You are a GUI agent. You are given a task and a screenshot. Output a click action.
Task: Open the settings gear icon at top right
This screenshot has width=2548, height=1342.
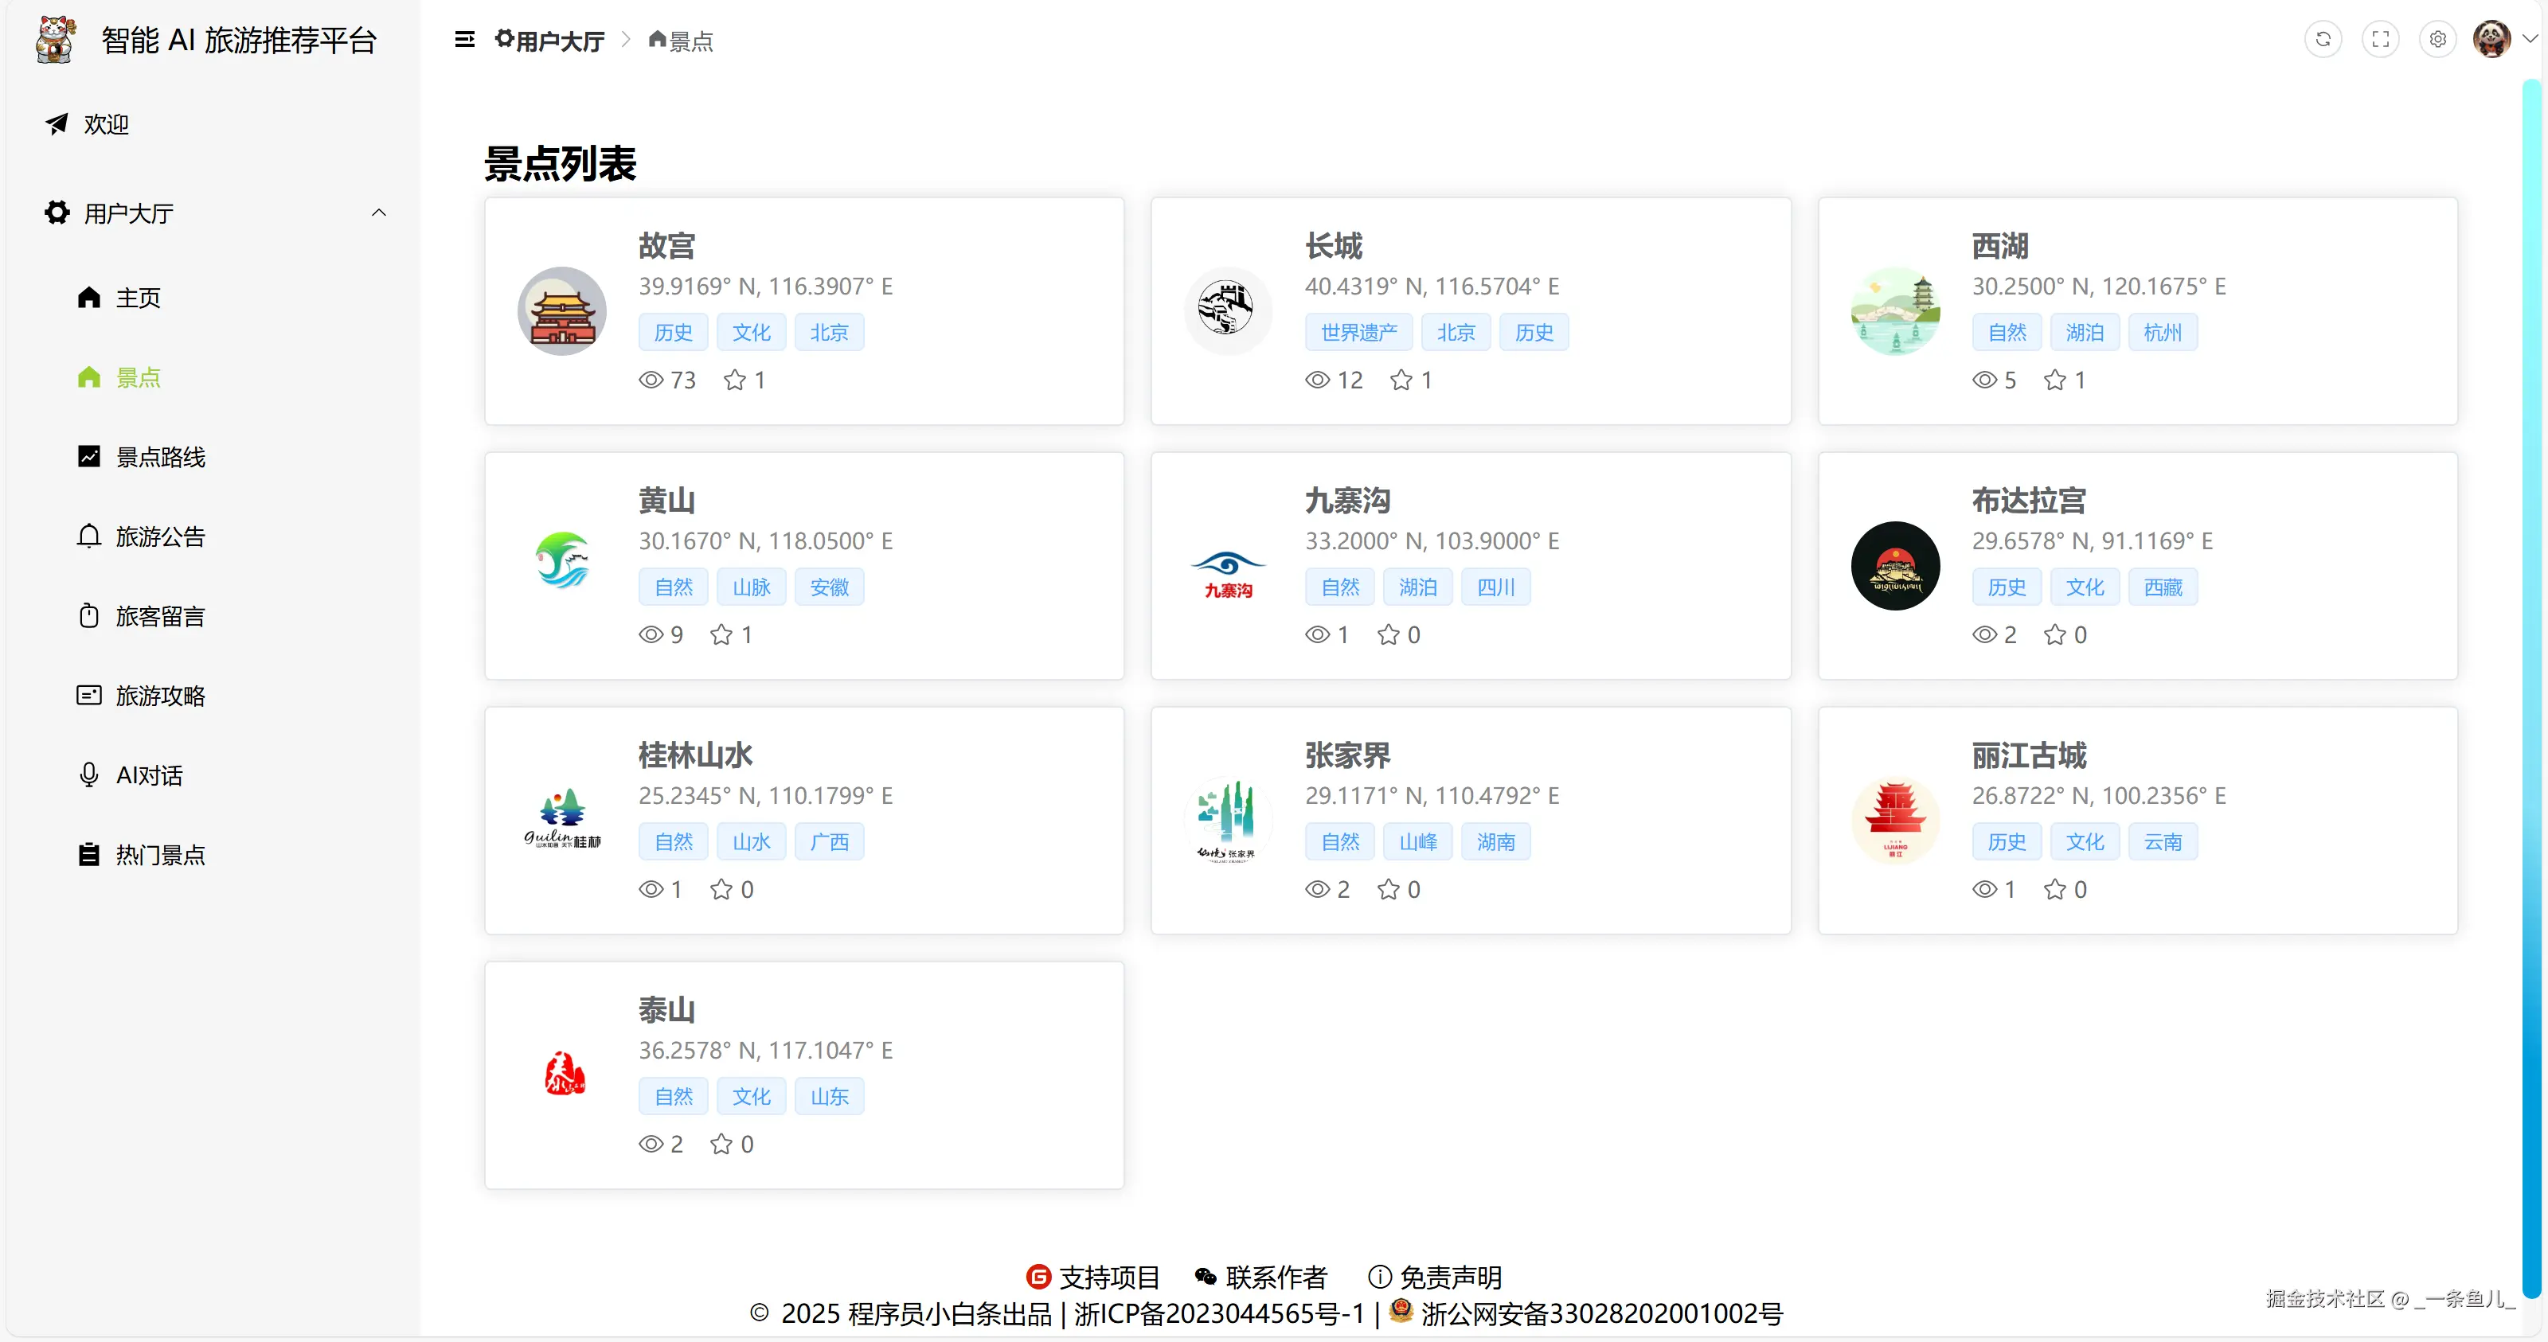(2437, 40)
